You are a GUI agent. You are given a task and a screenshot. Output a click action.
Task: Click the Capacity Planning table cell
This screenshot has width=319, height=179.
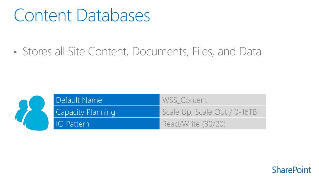pyautogui.click(x=107, y=112)
